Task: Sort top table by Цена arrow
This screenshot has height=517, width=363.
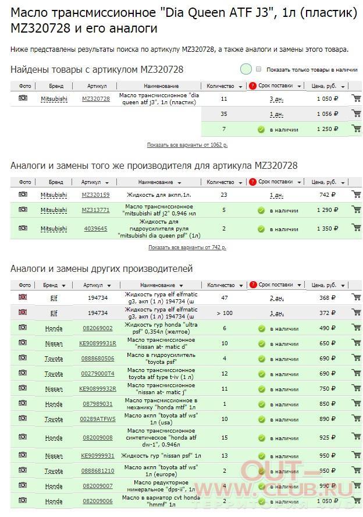Action: pyautogui.click(x=343, y=87)
